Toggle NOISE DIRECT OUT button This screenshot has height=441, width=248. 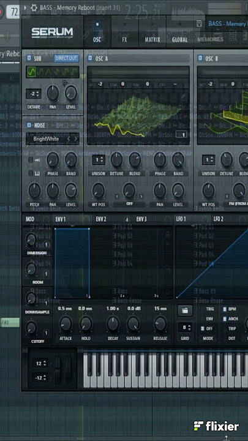point(66,125)
